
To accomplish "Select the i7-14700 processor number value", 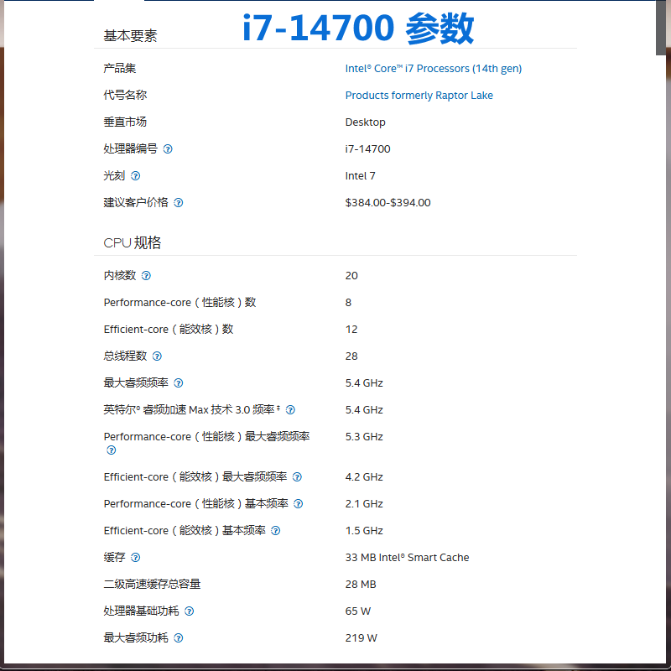I will pyautogui.click(x=367, y=149).
